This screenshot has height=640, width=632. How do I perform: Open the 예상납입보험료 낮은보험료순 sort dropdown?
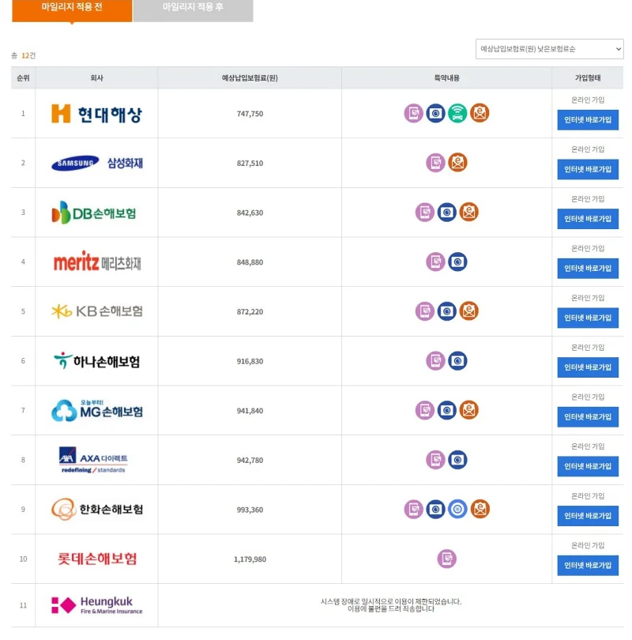(549, 49)
